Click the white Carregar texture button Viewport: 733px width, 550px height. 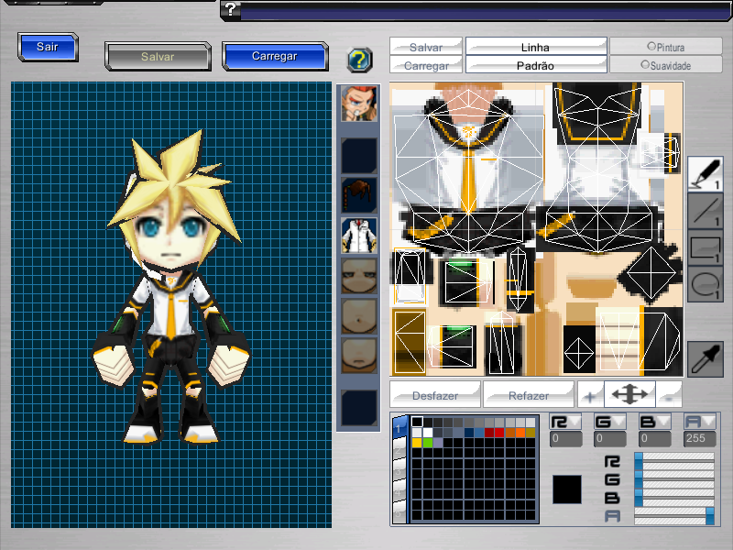(x=426, y=65)
